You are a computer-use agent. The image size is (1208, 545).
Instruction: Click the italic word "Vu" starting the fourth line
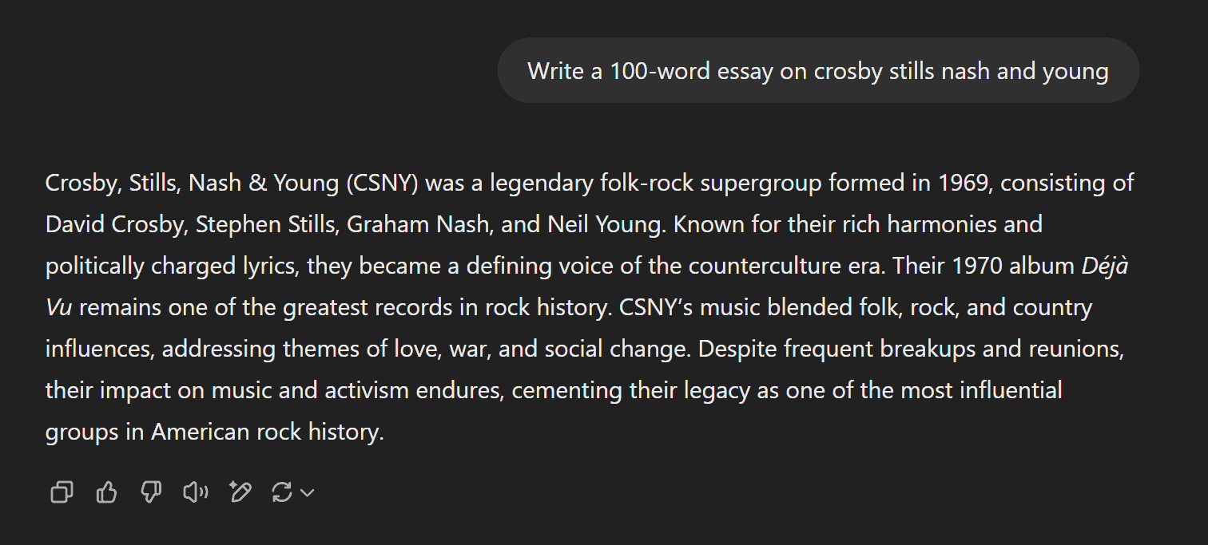pyautogui.click(x=59, y=307)
